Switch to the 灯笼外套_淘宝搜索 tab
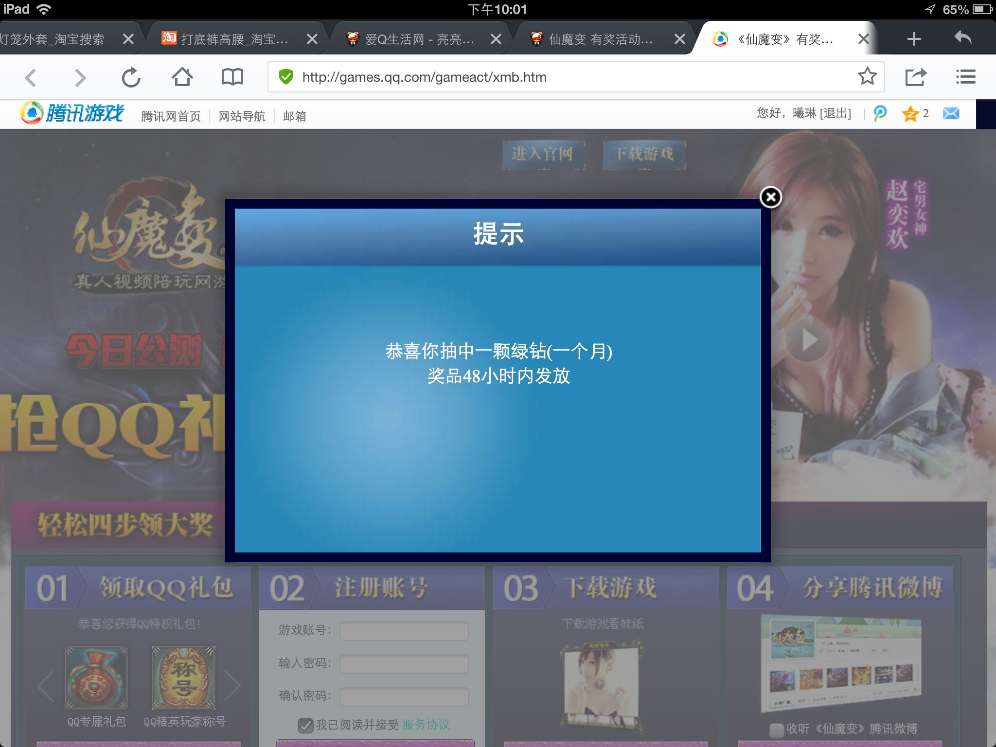 [53, 39]
